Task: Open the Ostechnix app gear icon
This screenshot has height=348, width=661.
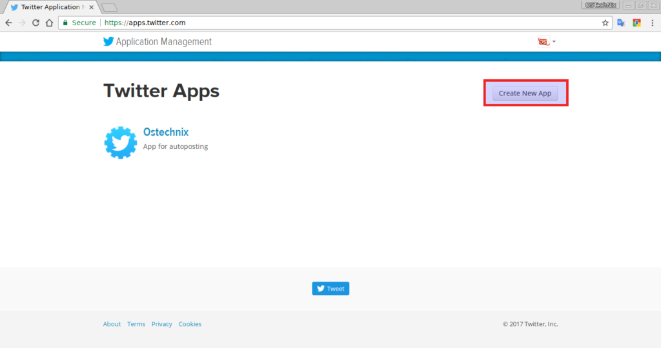Action: click(120, 142)
